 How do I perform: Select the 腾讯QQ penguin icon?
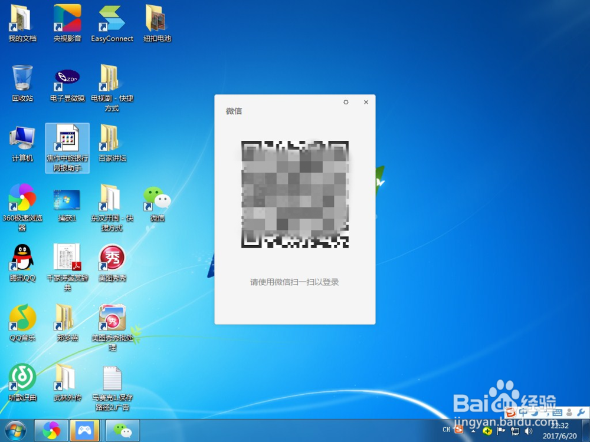click(x=22, y=263)
